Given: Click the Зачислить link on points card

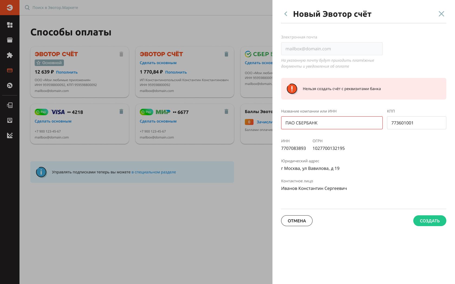Looking at the screenshot, I should pyautogui.click(x=264, y=122).
